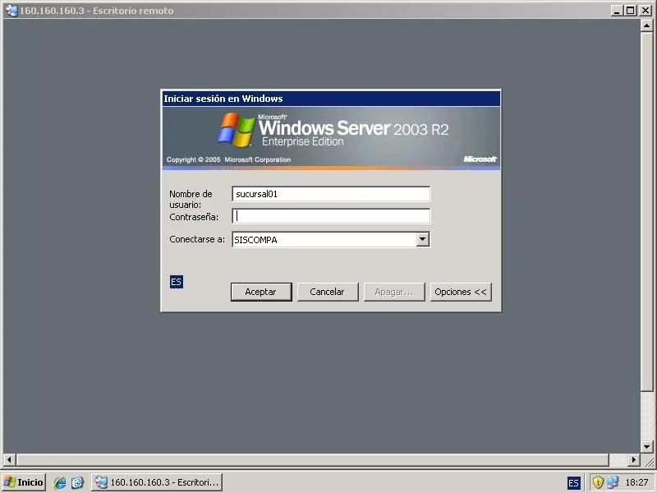
Task: Click the 18:27 system clock
Action: [636, 482]
